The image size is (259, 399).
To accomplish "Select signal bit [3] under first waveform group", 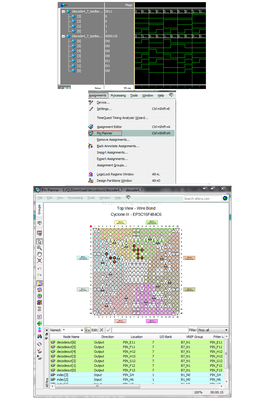I will (79, 17).
